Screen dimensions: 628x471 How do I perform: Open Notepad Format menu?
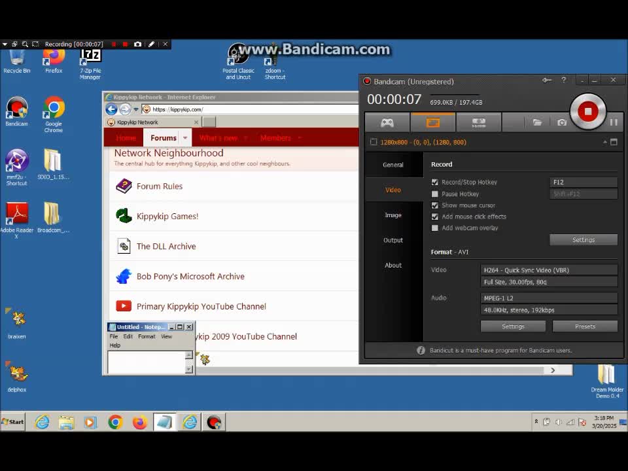click(147, 336)
